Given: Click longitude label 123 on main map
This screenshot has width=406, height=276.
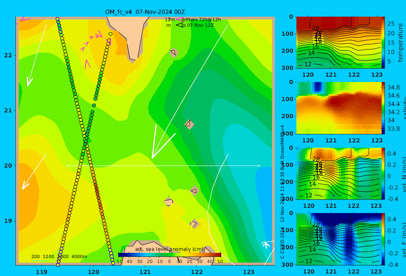Looking at the screenshot, I should [248, 272].
